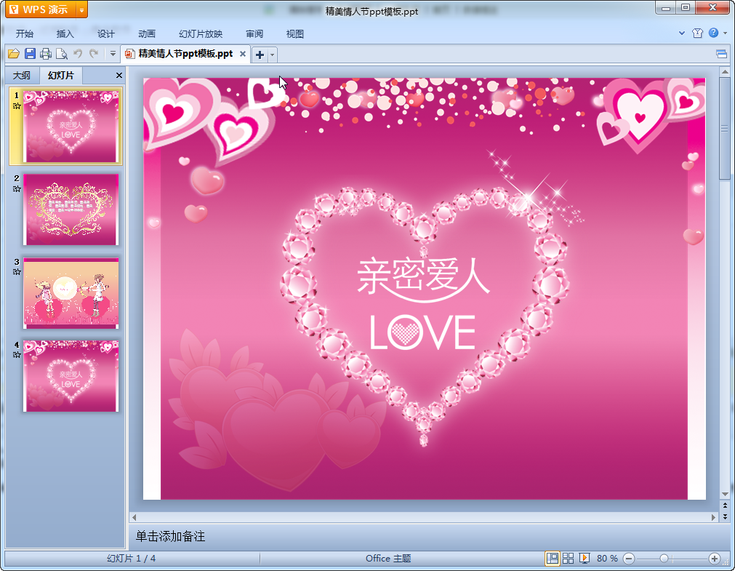Close the 精美情人节ppt模板.ppt document tab
Viewport: 735px width, 571px height.
(243, 54)
